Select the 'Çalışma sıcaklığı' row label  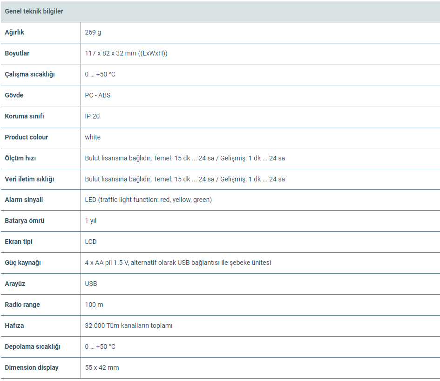(x=30, y=74)
